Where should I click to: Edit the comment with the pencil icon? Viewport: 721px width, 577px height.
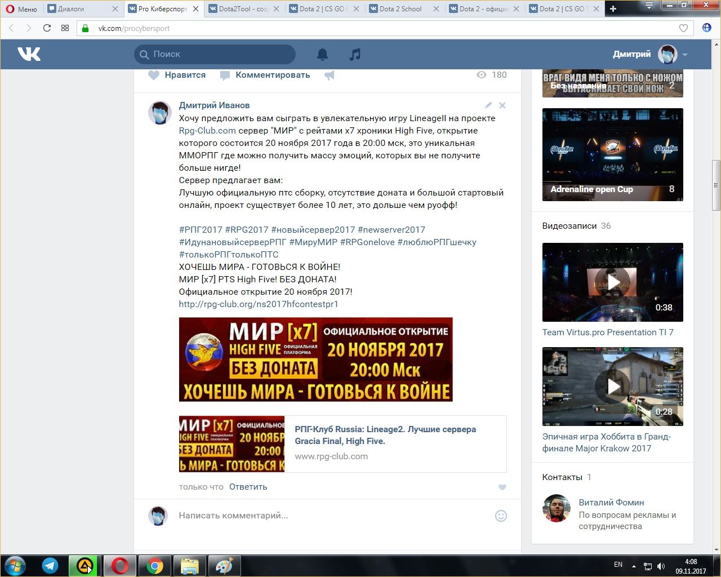[x=488, y=105]
